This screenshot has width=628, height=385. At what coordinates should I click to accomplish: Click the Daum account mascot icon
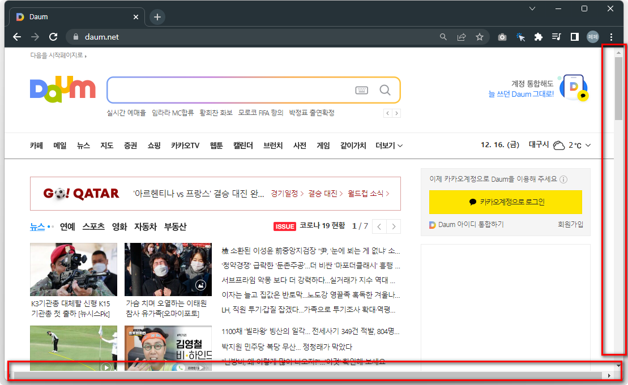point(574,88)
